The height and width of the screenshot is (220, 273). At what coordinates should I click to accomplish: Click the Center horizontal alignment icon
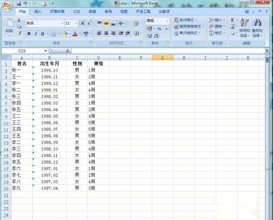[106, 33]
